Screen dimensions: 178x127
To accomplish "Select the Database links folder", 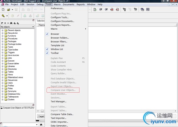I will click(x=14, y=94).
